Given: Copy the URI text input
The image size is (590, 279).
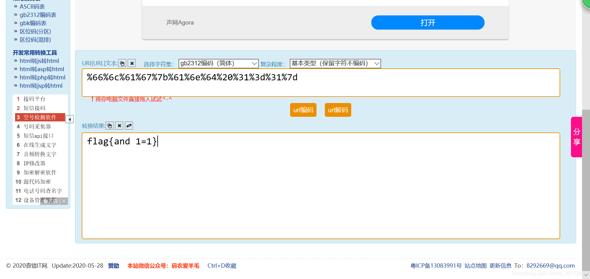Looking at the screenshot, I should 122,63.
